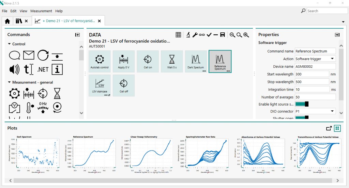The width and height of the screenshot is (349, 188).
Task: Click the save disk icon in DATA toolbar
Action: 222,35
